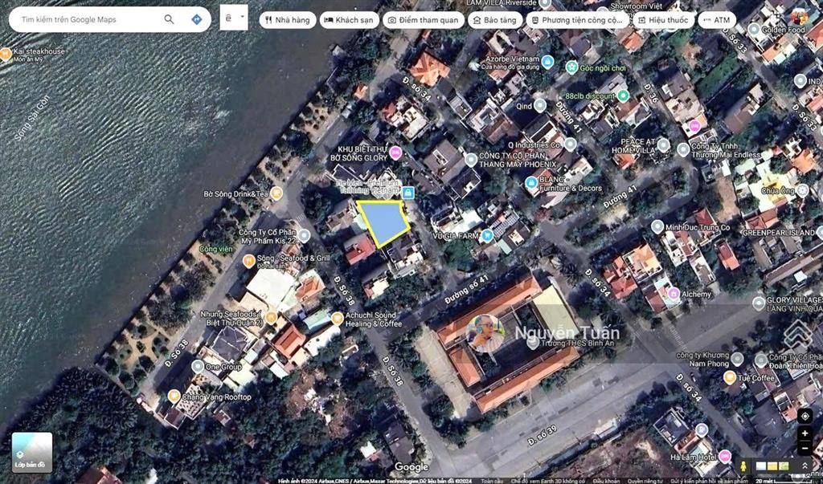Open the công ty Khương Nam Phong pin
The image size is (823, 484).
click(738, 359)
